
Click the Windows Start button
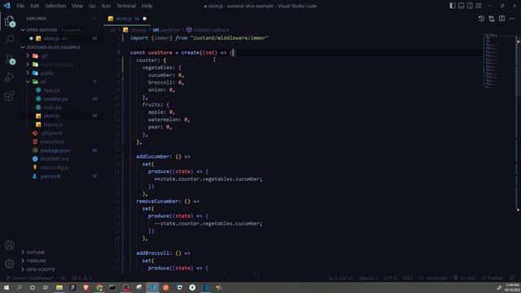[7, 287]
